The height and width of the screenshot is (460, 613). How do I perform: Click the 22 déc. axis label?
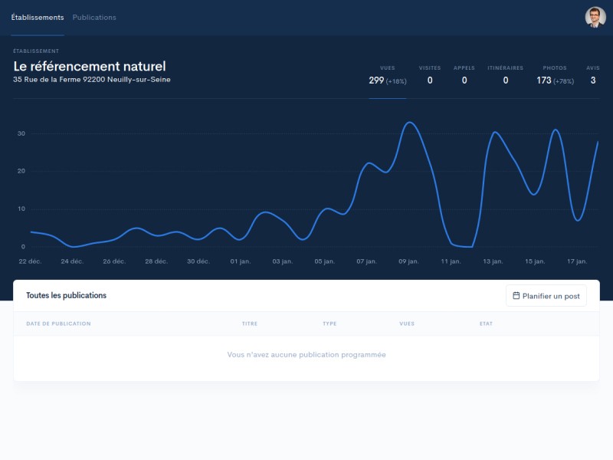tap(30, 261)
